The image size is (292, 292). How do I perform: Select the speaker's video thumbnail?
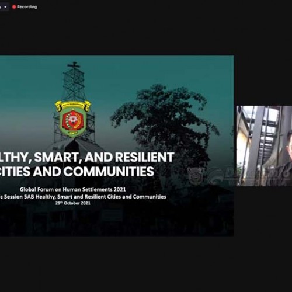(x=264, y=146)
